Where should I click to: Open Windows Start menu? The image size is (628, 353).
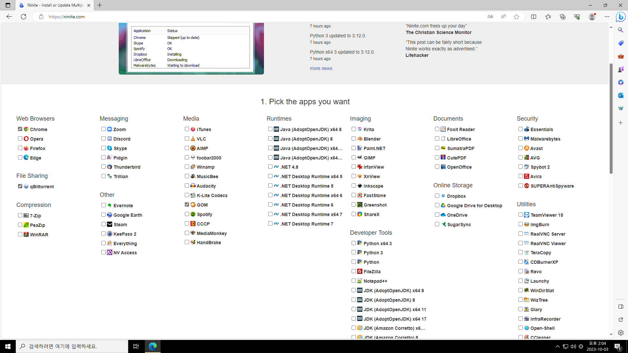[8, 346]
